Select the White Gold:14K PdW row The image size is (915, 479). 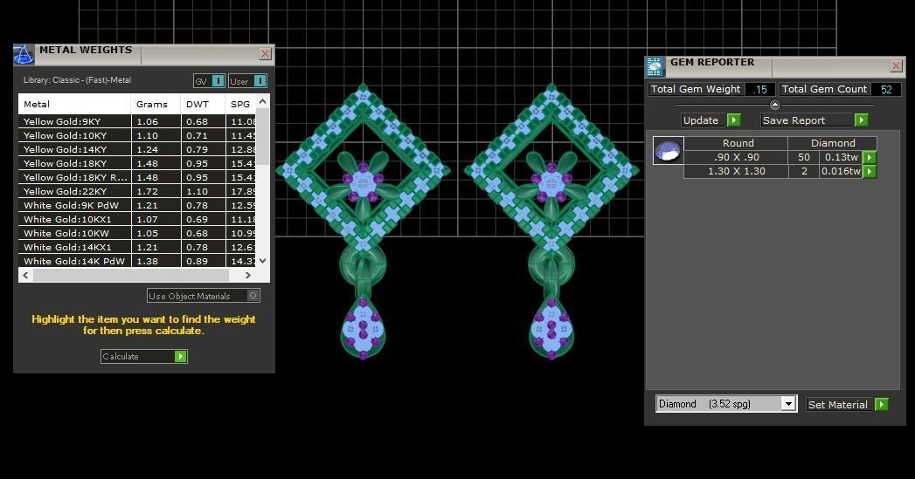(138, 261)
